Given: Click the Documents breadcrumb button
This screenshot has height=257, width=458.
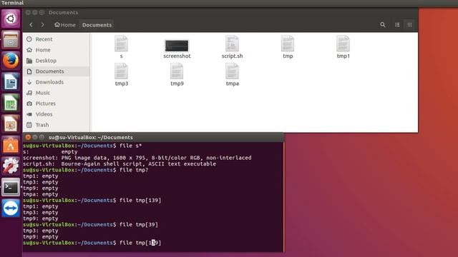Looking at the screenshot, I should tap(97, 25).
